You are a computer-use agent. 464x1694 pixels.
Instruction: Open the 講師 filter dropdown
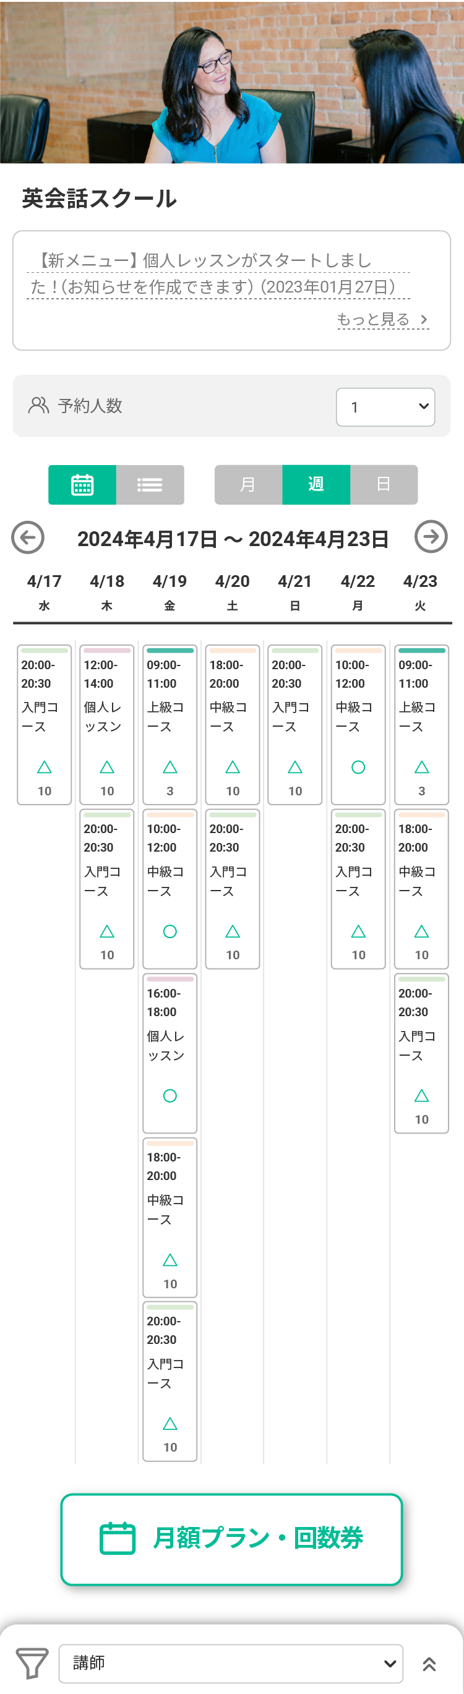pyautogui.click(x=231, y=1663)
